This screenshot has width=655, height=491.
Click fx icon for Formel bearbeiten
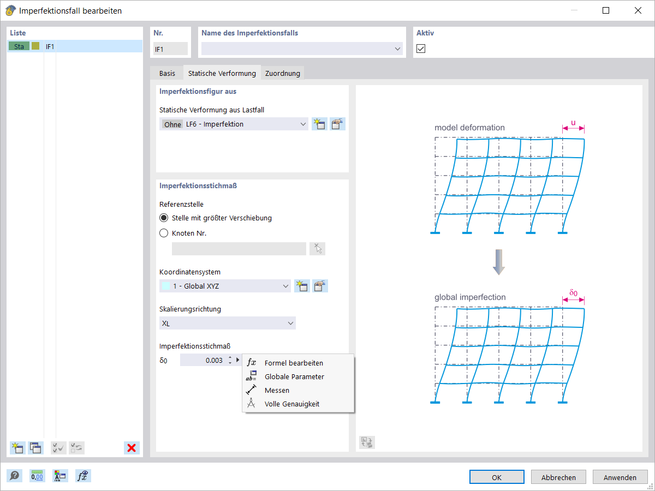(x=251, y=363)
